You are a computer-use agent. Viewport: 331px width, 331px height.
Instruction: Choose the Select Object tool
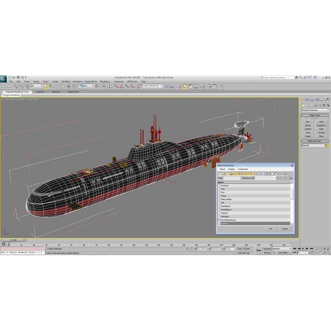coord(46,86)
